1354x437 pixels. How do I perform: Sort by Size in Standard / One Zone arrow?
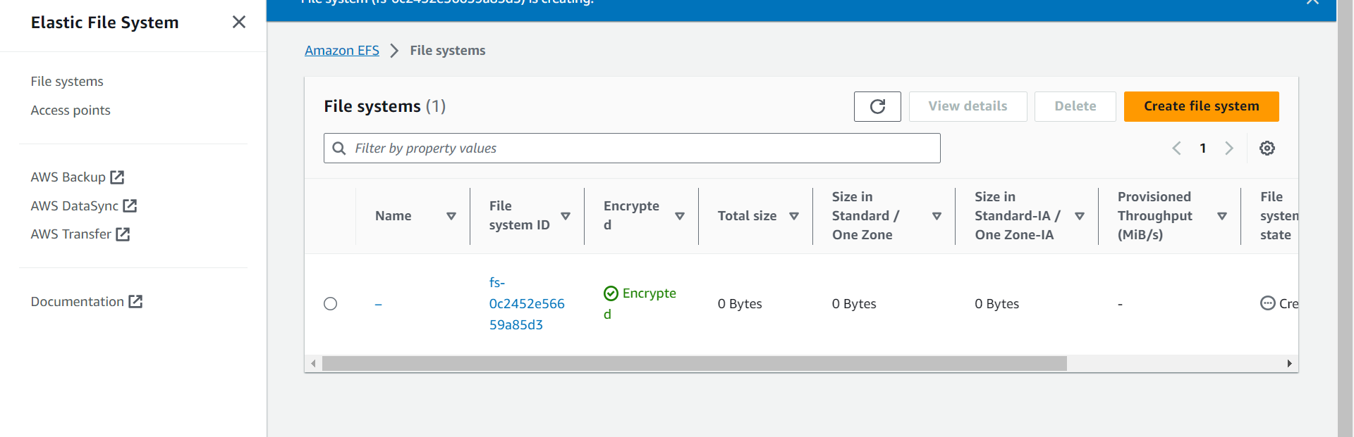click(x=937, y=216)
